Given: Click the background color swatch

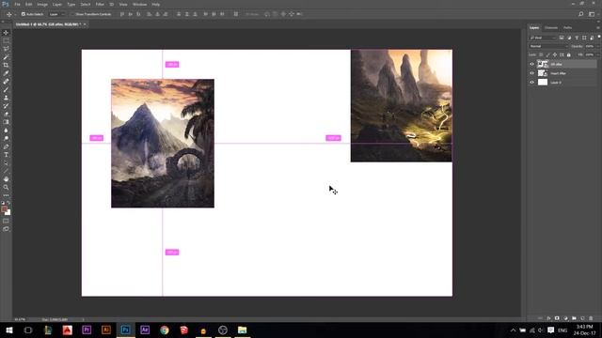Looking at the screenshot, I should click(x=8, y=213).
